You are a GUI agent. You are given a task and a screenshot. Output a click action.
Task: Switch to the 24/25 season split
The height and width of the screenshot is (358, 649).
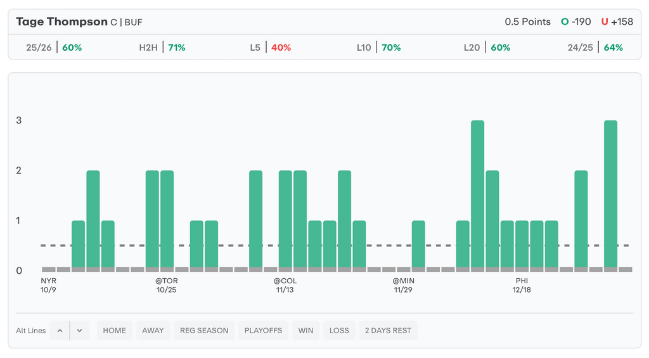click(x=595, y=48)
